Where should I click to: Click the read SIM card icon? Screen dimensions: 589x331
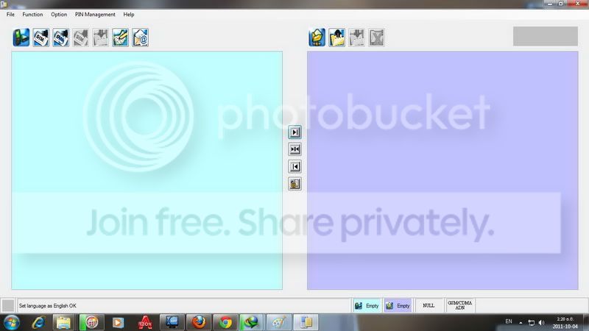coord(41,38)
